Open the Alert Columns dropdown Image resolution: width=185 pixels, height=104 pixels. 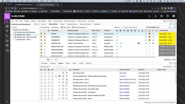coord(168,67)
